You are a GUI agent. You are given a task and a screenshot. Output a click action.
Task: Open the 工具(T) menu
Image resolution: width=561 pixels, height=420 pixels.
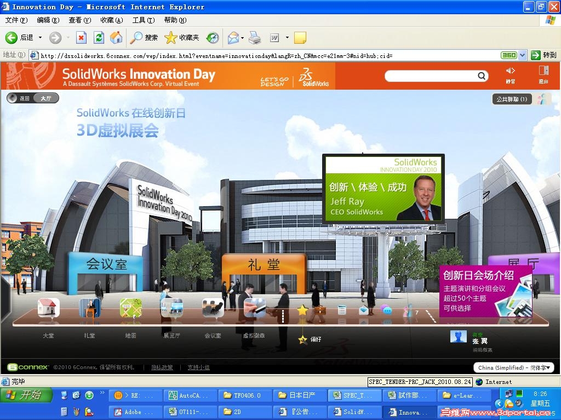pos(144,20)
